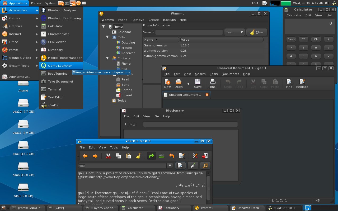The width and height of the screenshot is (338, 211).
Task: Open Replace in gedit toolbar
Action: click(x=302, y=83)
